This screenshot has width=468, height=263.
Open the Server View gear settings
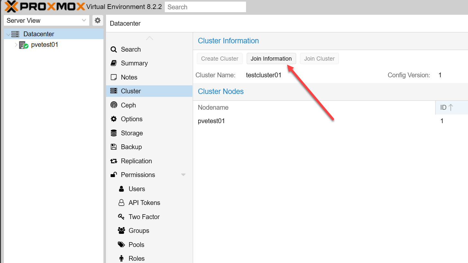click(98, 21)
